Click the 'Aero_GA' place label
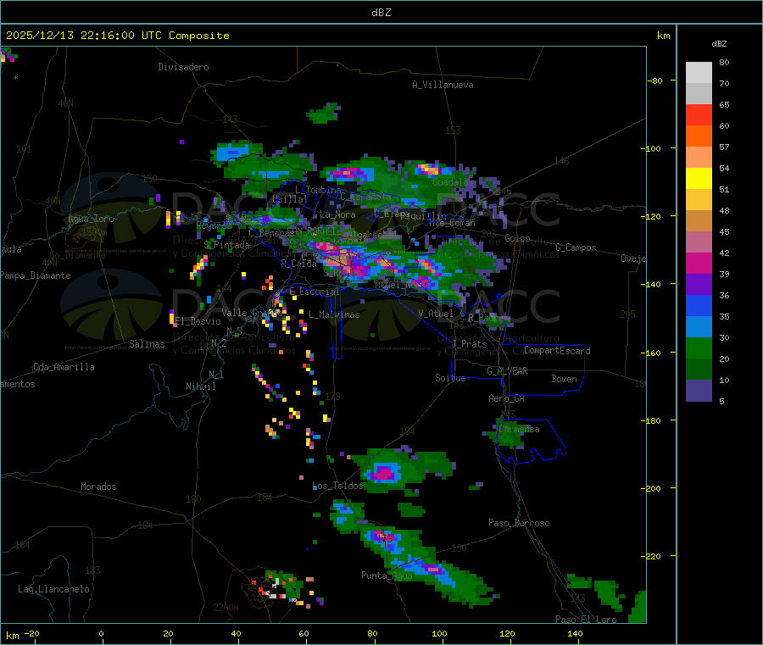The width and height of the screenshot is (763, 645). point(506,398)
